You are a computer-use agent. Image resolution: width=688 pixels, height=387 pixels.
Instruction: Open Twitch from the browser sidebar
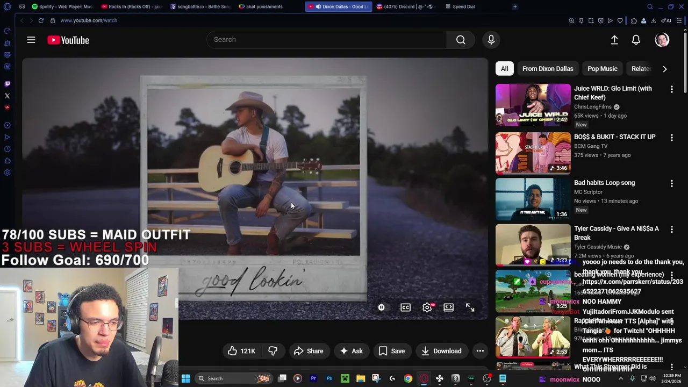(7, 84)
